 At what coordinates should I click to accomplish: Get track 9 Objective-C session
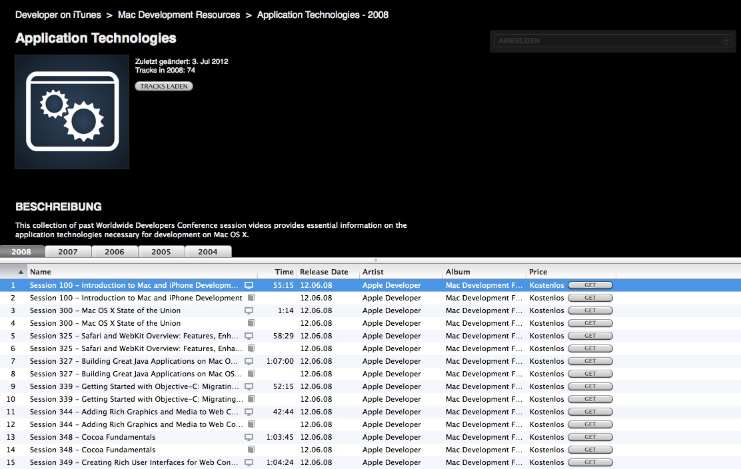point(590,386)
